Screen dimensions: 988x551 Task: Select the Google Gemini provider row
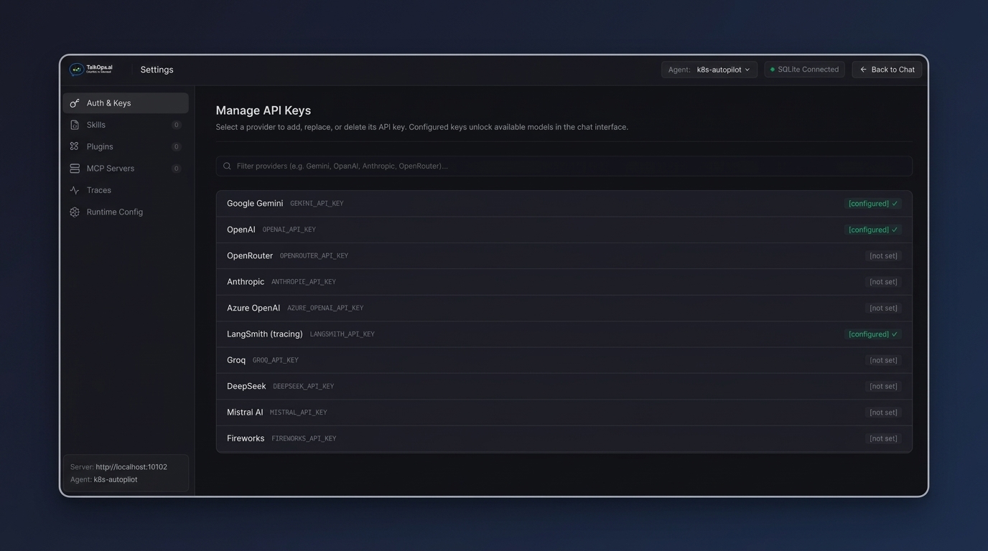click(x=564, y=204)
